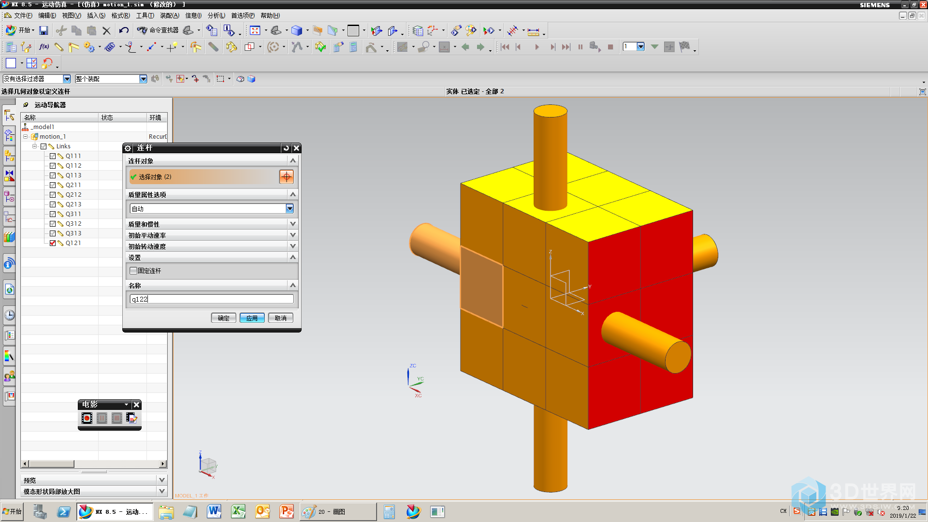Select the Link creation tool icon

59,47
